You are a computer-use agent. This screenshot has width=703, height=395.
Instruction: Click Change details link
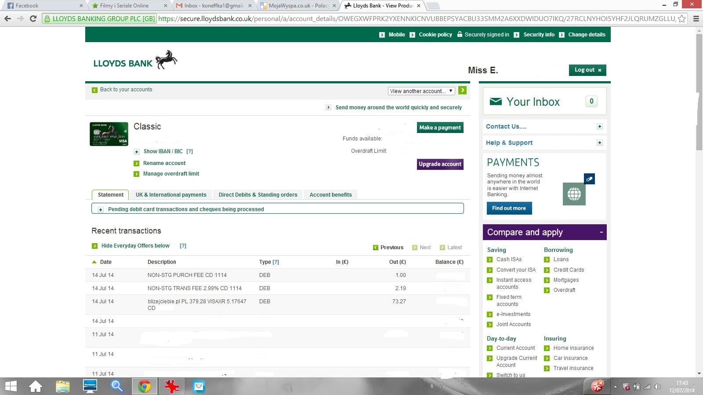(x=587, y=35)
